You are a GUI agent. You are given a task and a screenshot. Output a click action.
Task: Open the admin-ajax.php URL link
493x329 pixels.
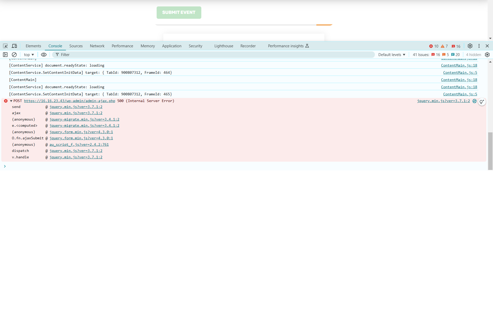[x=70, y=101]
